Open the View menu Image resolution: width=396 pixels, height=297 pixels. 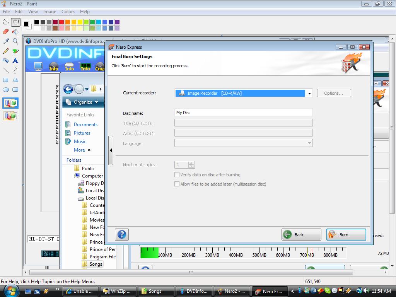[33, 12]
